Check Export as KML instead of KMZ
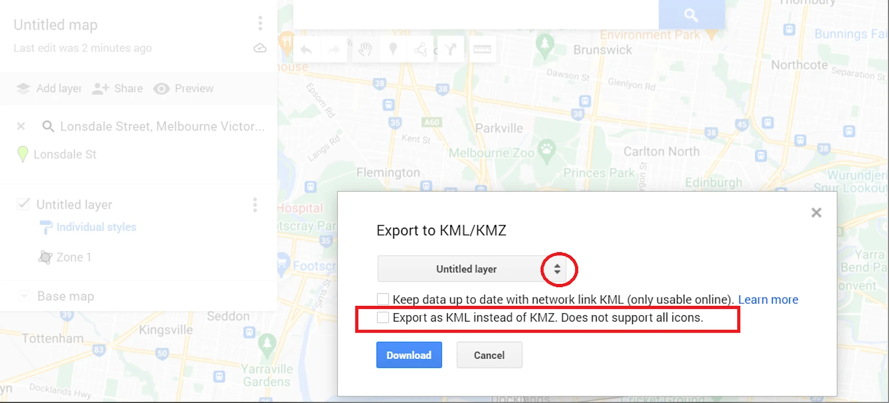 tap(383, 317)
